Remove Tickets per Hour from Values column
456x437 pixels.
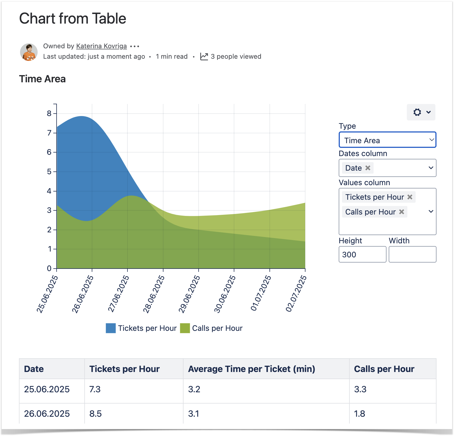point(410,197)
